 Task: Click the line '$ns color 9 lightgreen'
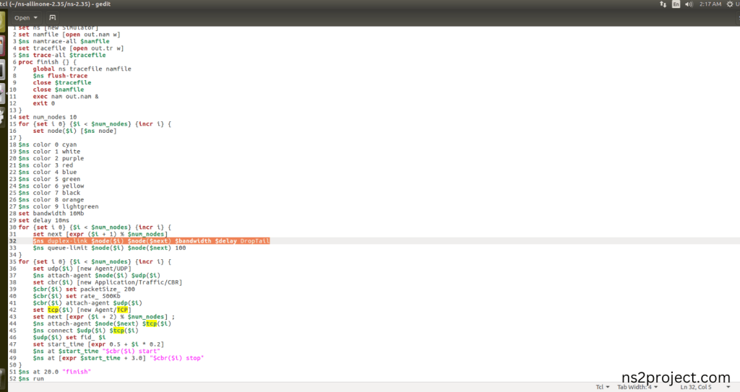point(59,206)
